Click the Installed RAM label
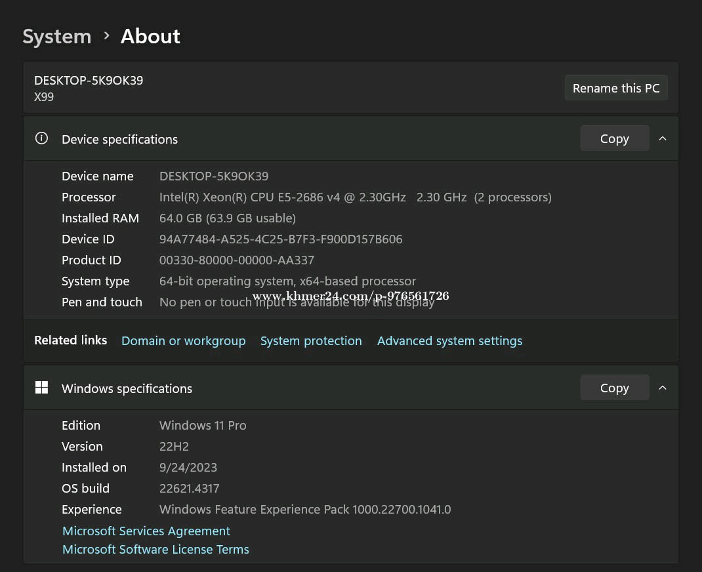 [x=100, y=218]
